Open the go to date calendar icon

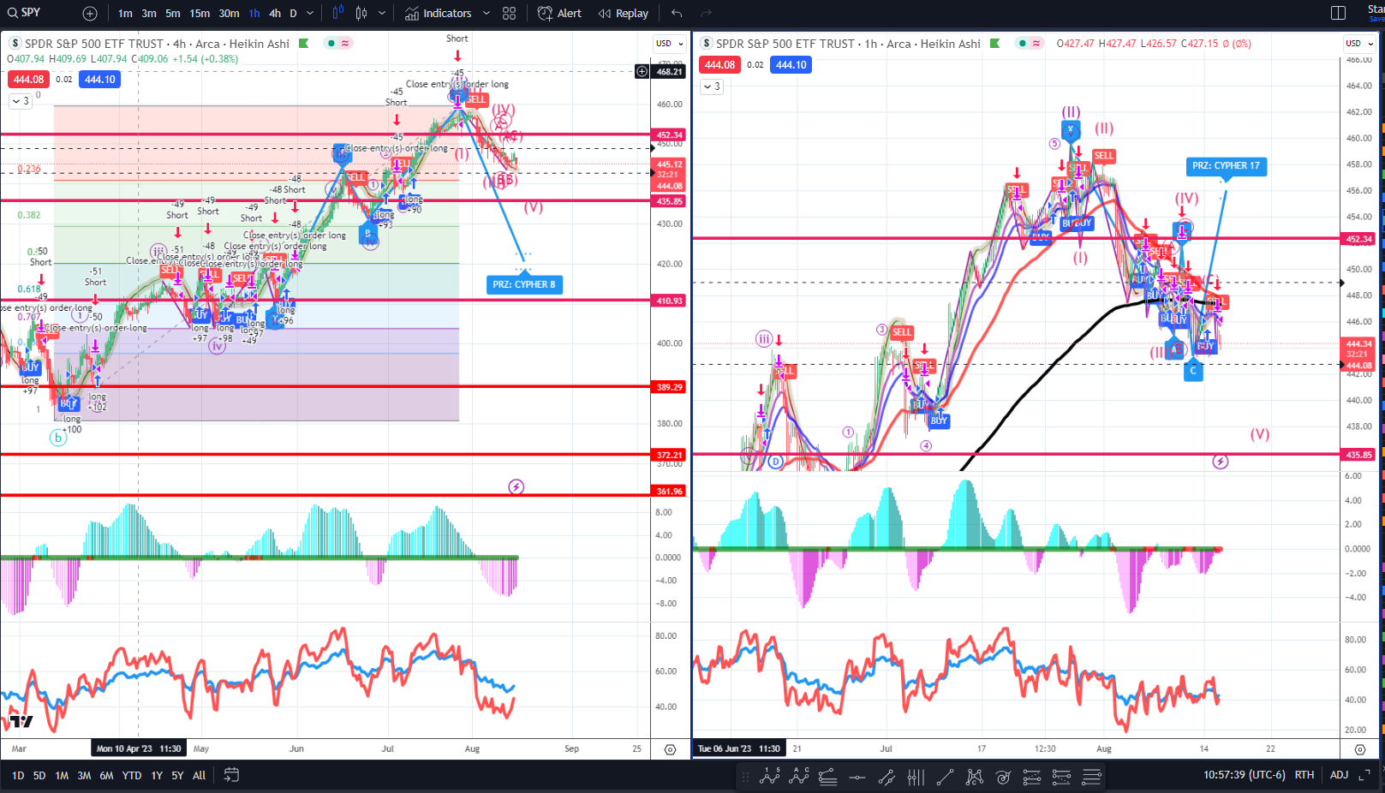[x=231, y=775]
